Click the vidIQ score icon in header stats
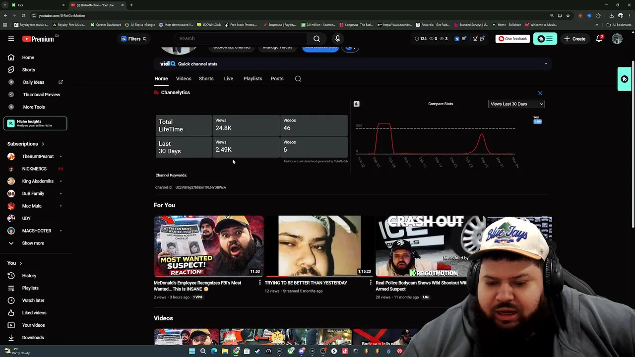This screenshot has height=357, width=635. [x=457, y=39]
